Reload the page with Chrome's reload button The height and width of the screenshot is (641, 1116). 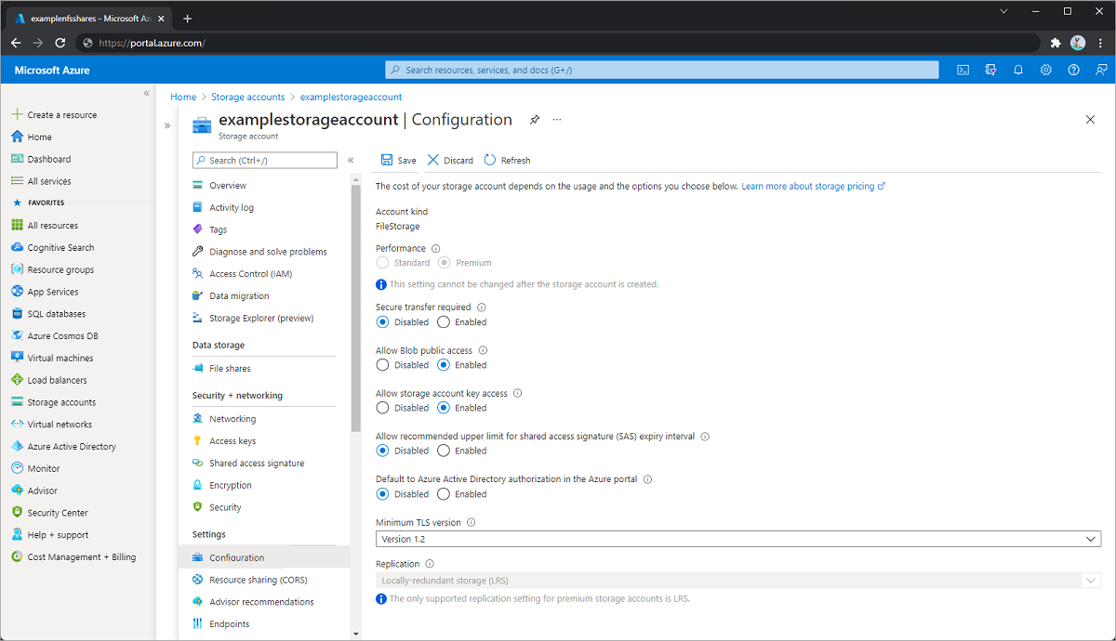pos(60,43)
